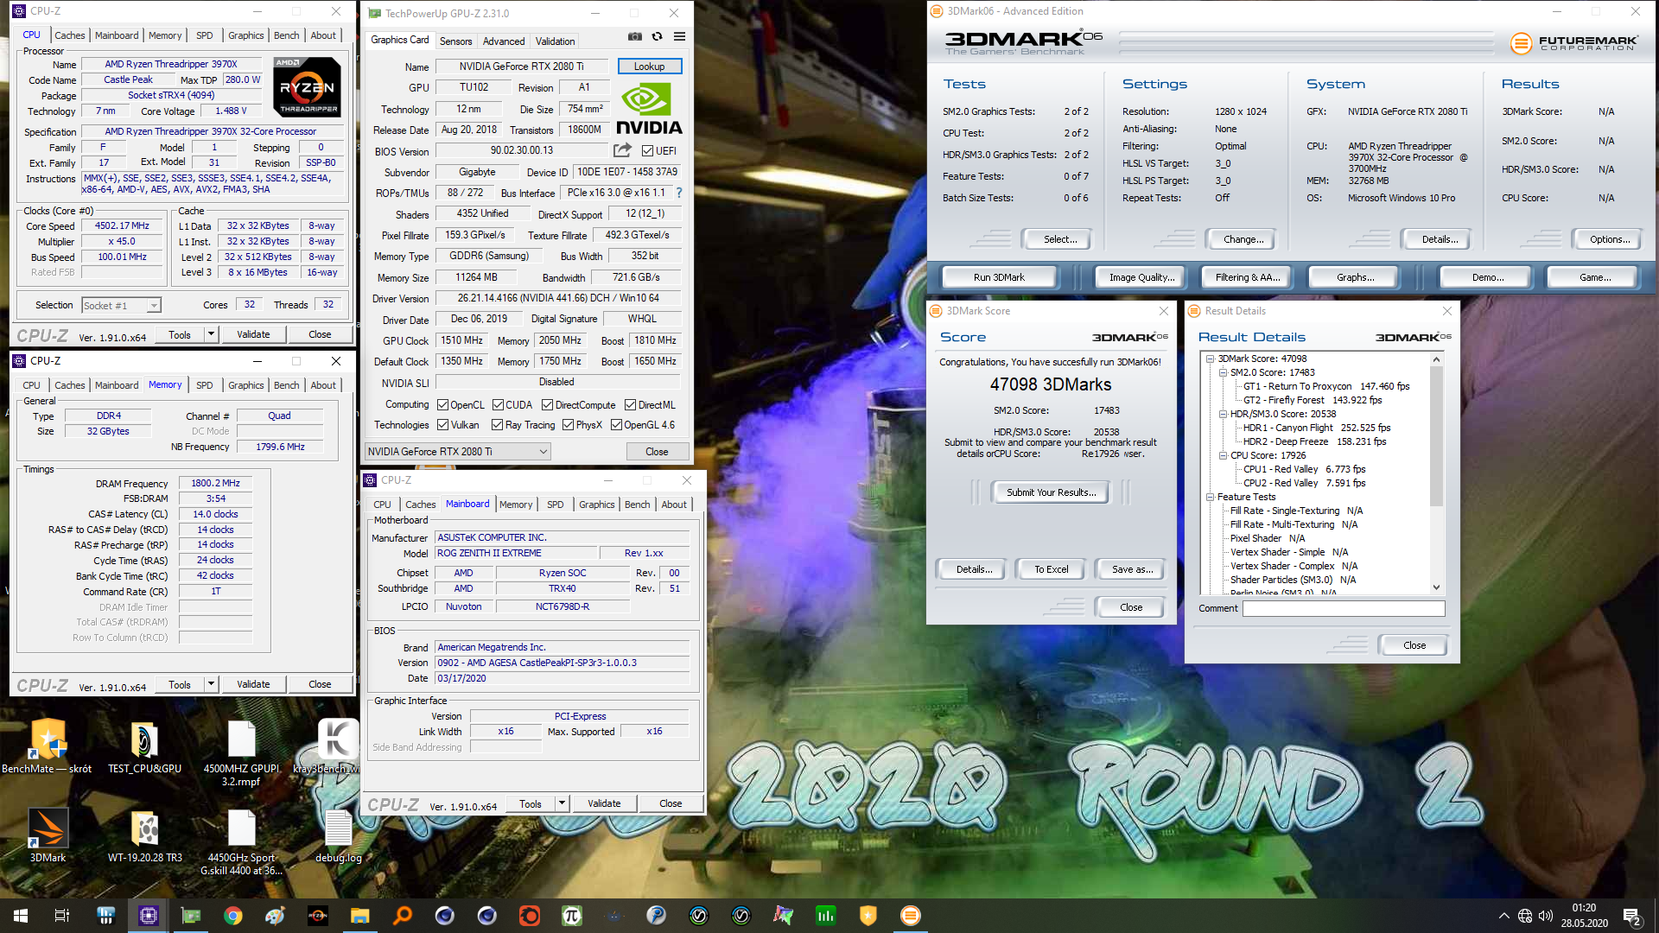Open Tools dropdown arrow in Memory CPU-Z window

pos(210,684)
